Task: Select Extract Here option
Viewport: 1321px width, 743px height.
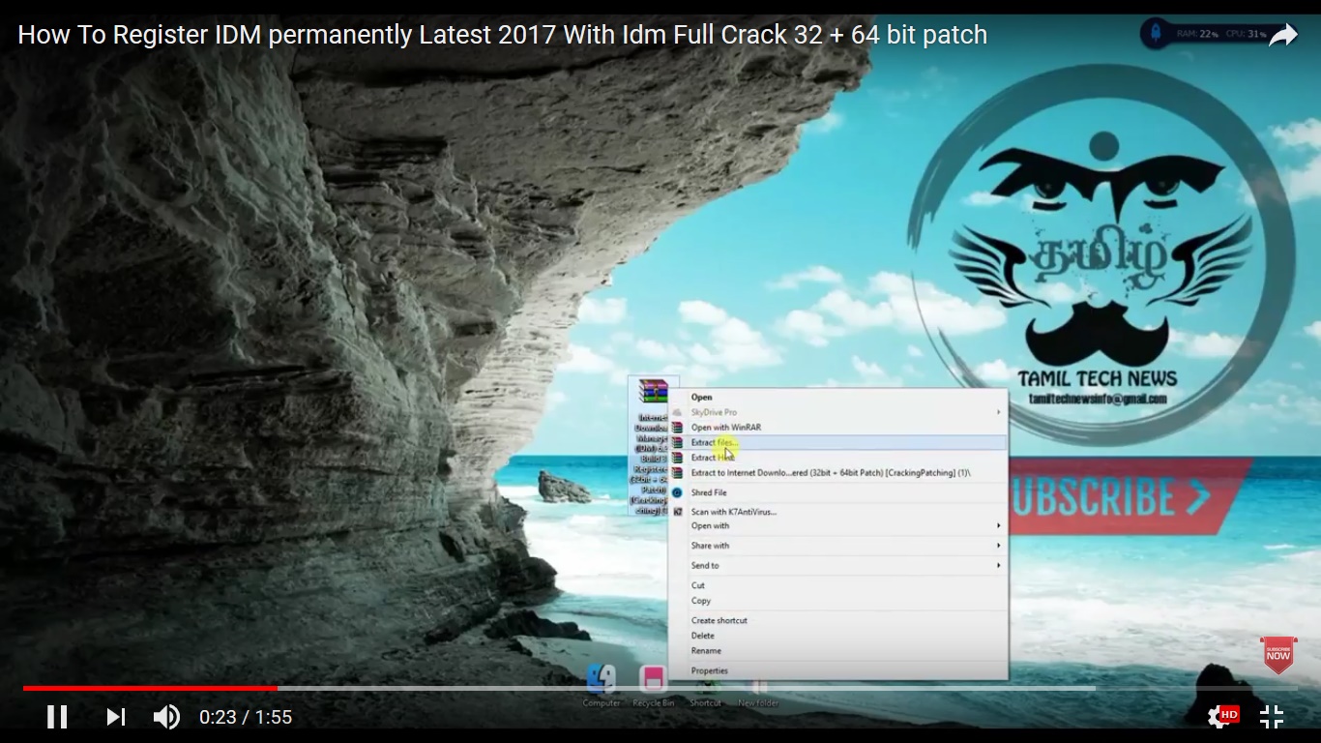Action: pyautogui.click(x=838, y=458)
